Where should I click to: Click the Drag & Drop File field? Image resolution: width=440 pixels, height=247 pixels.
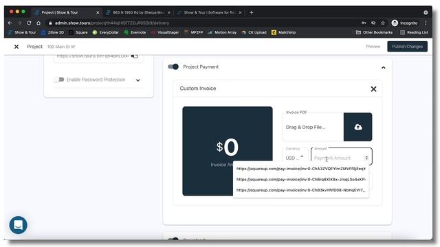[x=313, y=127]
